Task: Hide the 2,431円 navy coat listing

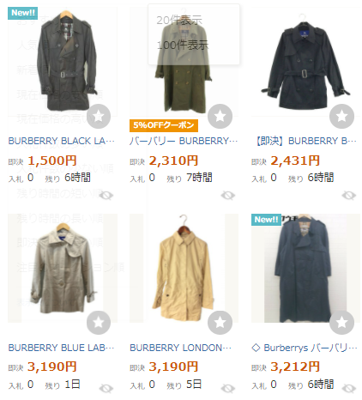Action: tap(349, 196)
